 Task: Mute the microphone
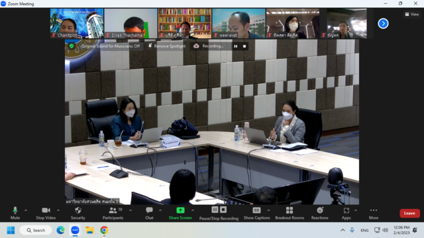(15, 213)
